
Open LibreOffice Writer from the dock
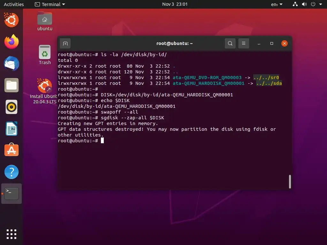pos(11,129)
